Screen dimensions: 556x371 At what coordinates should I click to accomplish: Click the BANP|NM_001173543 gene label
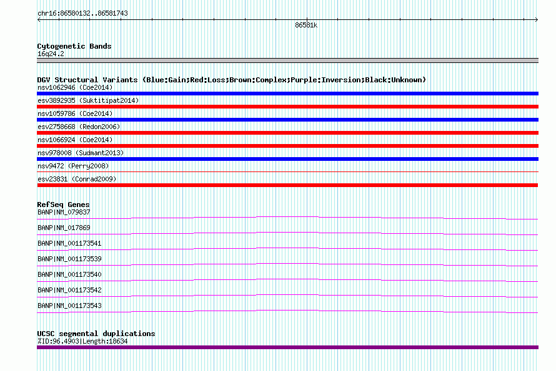tap(69, 306)
